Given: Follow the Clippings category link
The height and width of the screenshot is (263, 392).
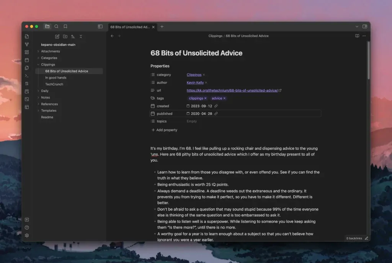Looking at the screenshot, I should 194,75.
